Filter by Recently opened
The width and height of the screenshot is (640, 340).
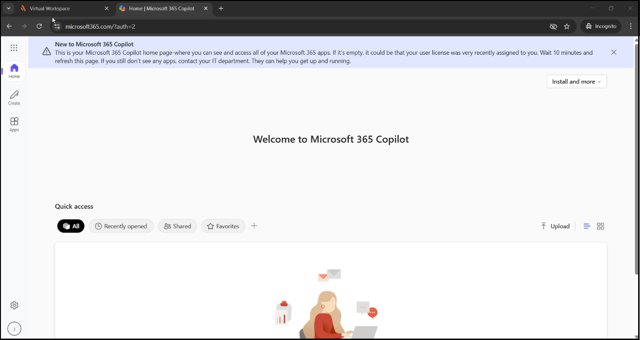tap(121, 226)
